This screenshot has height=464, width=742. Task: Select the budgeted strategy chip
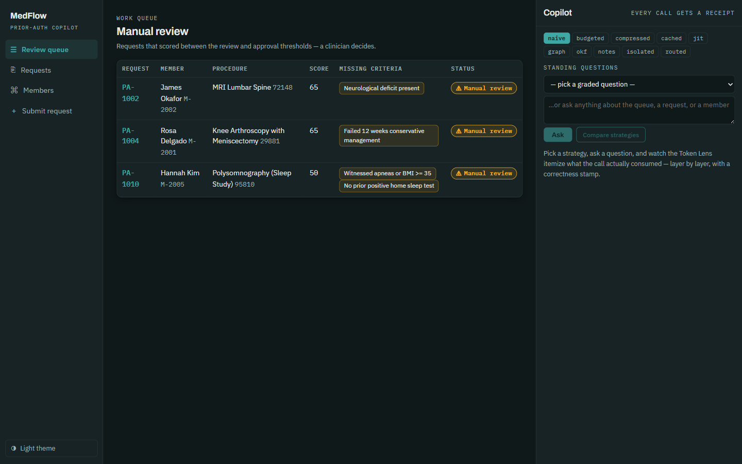pyautogui.click(x=590, y=38)
